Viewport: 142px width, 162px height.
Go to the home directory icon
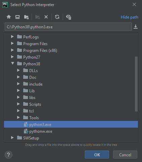coord(9,17)
